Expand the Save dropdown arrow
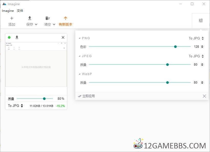 [x=36, y=25]
